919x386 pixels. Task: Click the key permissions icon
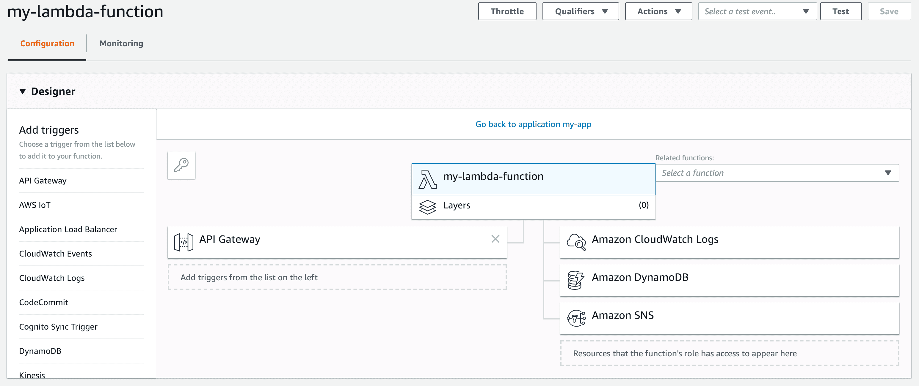click(x=181, y=165)
